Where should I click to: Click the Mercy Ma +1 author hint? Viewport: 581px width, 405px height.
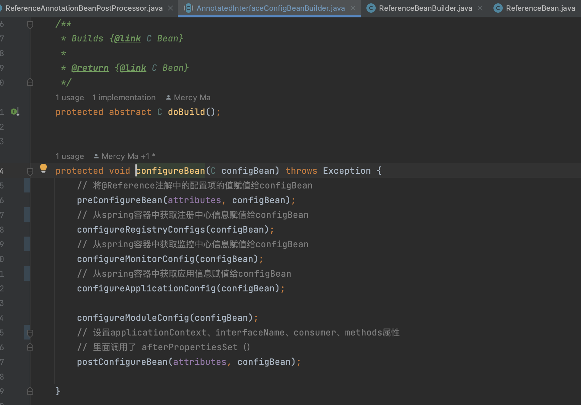click(x=124, y=156)
